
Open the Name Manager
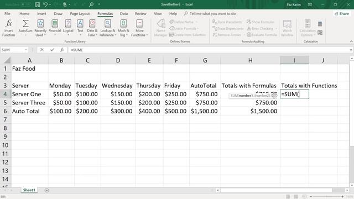coord(160,28)
